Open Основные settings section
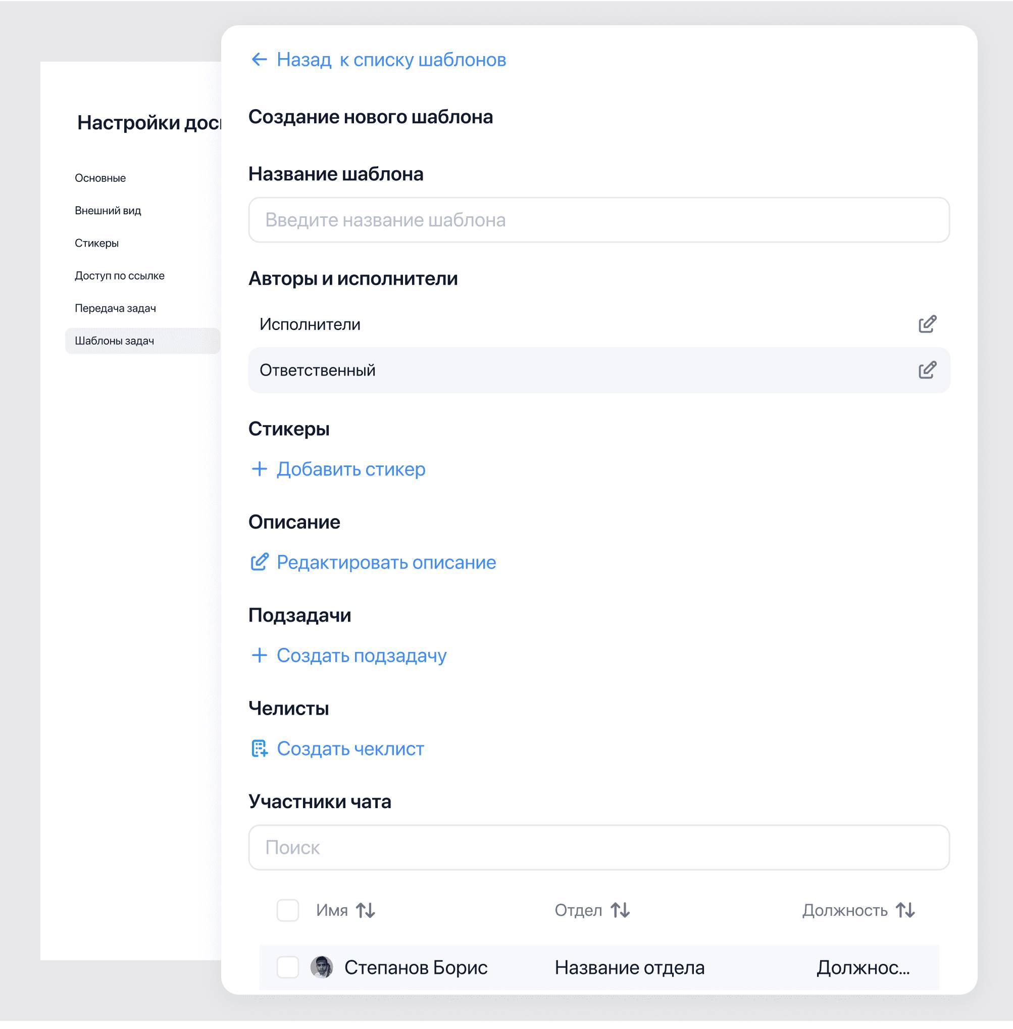 [100, 178]
